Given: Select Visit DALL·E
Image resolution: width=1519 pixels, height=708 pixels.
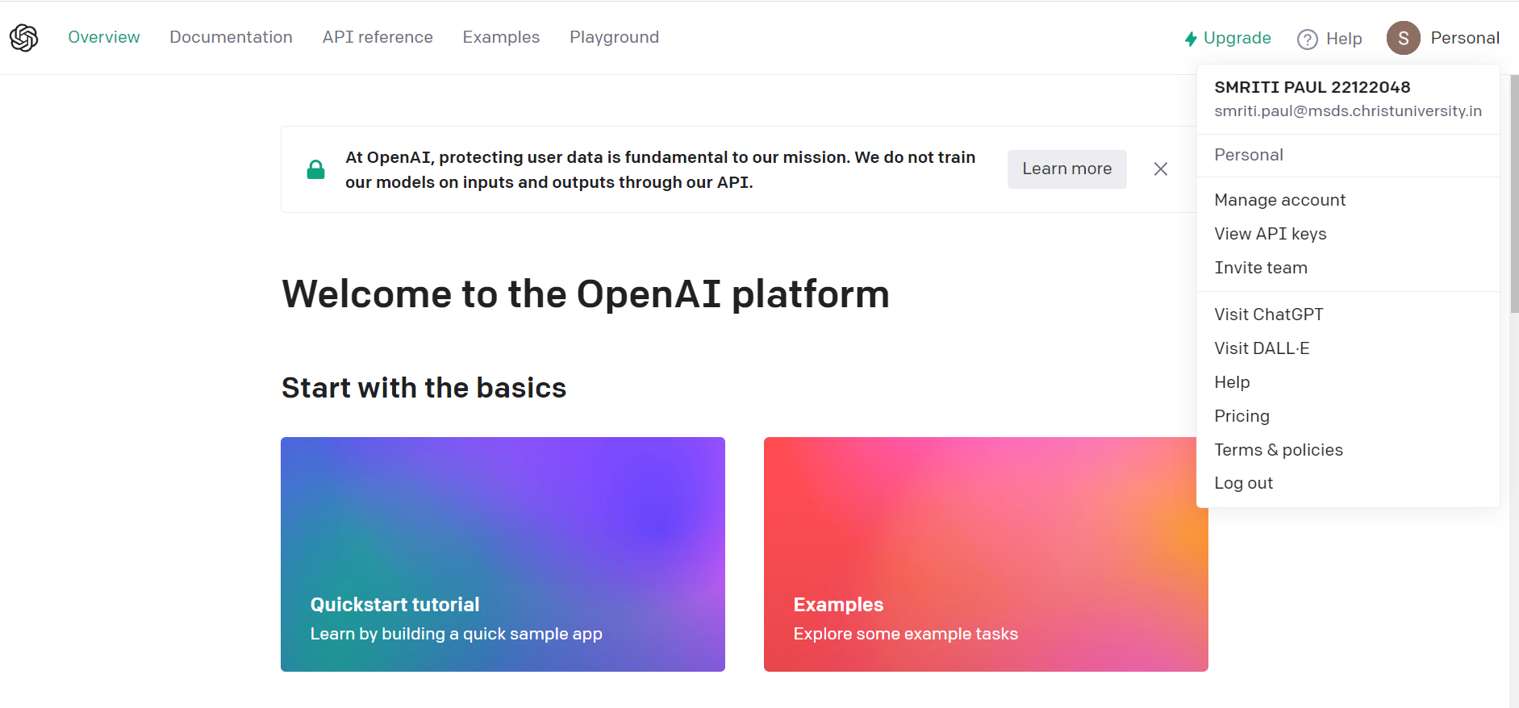Looking at the screenshot, I should click(x=1348, y=348).
